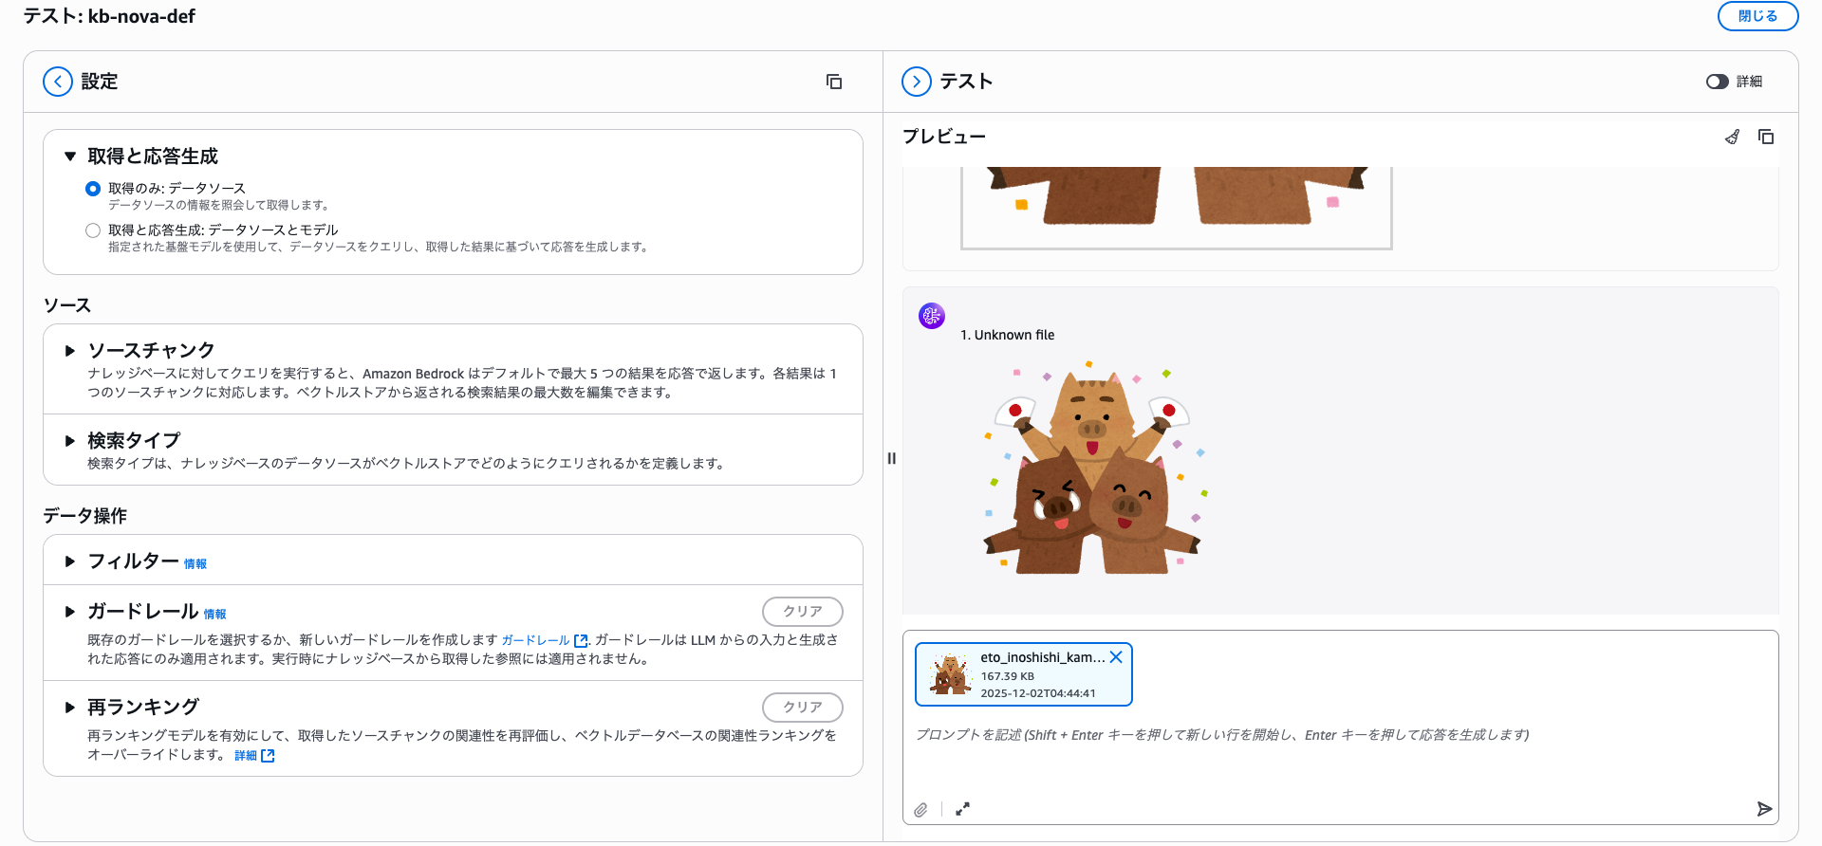The height and width of the screenshot is (846, 1822).
Task: Expand the 検索タイプ section
Action: coord(70,441)
